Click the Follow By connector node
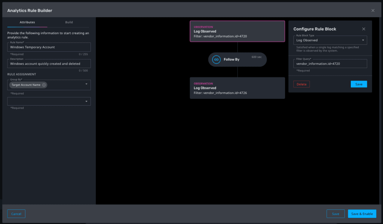 [237, 59]
